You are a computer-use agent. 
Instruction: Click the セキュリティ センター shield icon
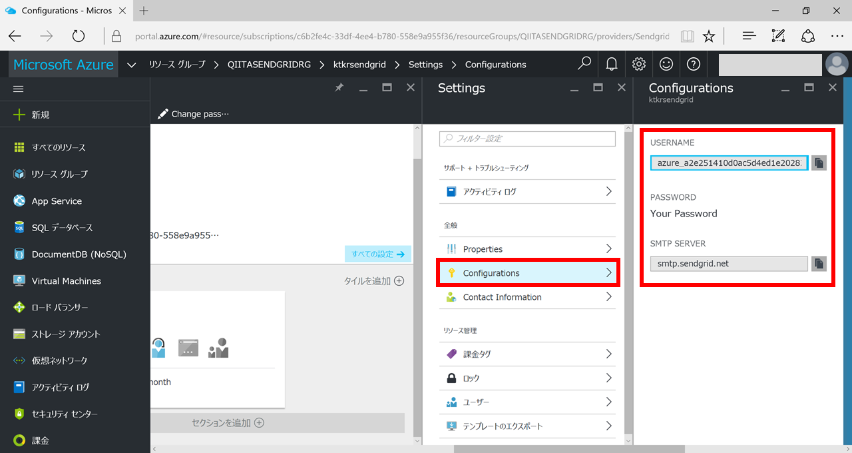19,414
